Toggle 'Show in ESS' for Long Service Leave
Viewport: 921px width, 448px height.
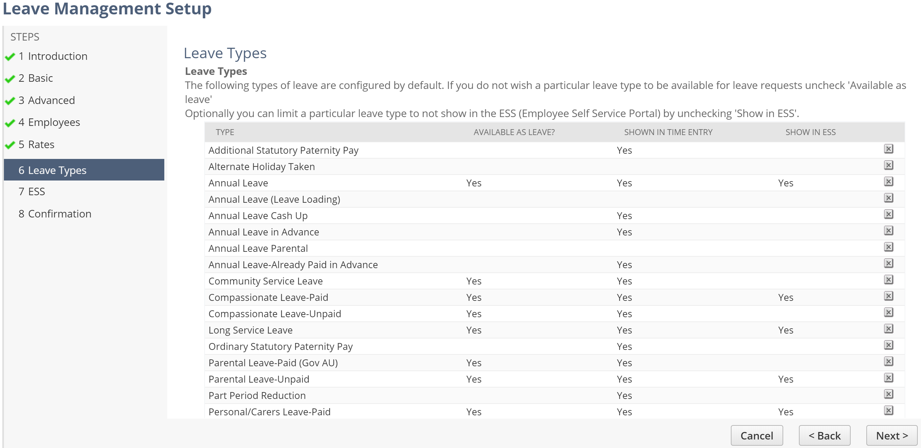(x=786, y=330)
